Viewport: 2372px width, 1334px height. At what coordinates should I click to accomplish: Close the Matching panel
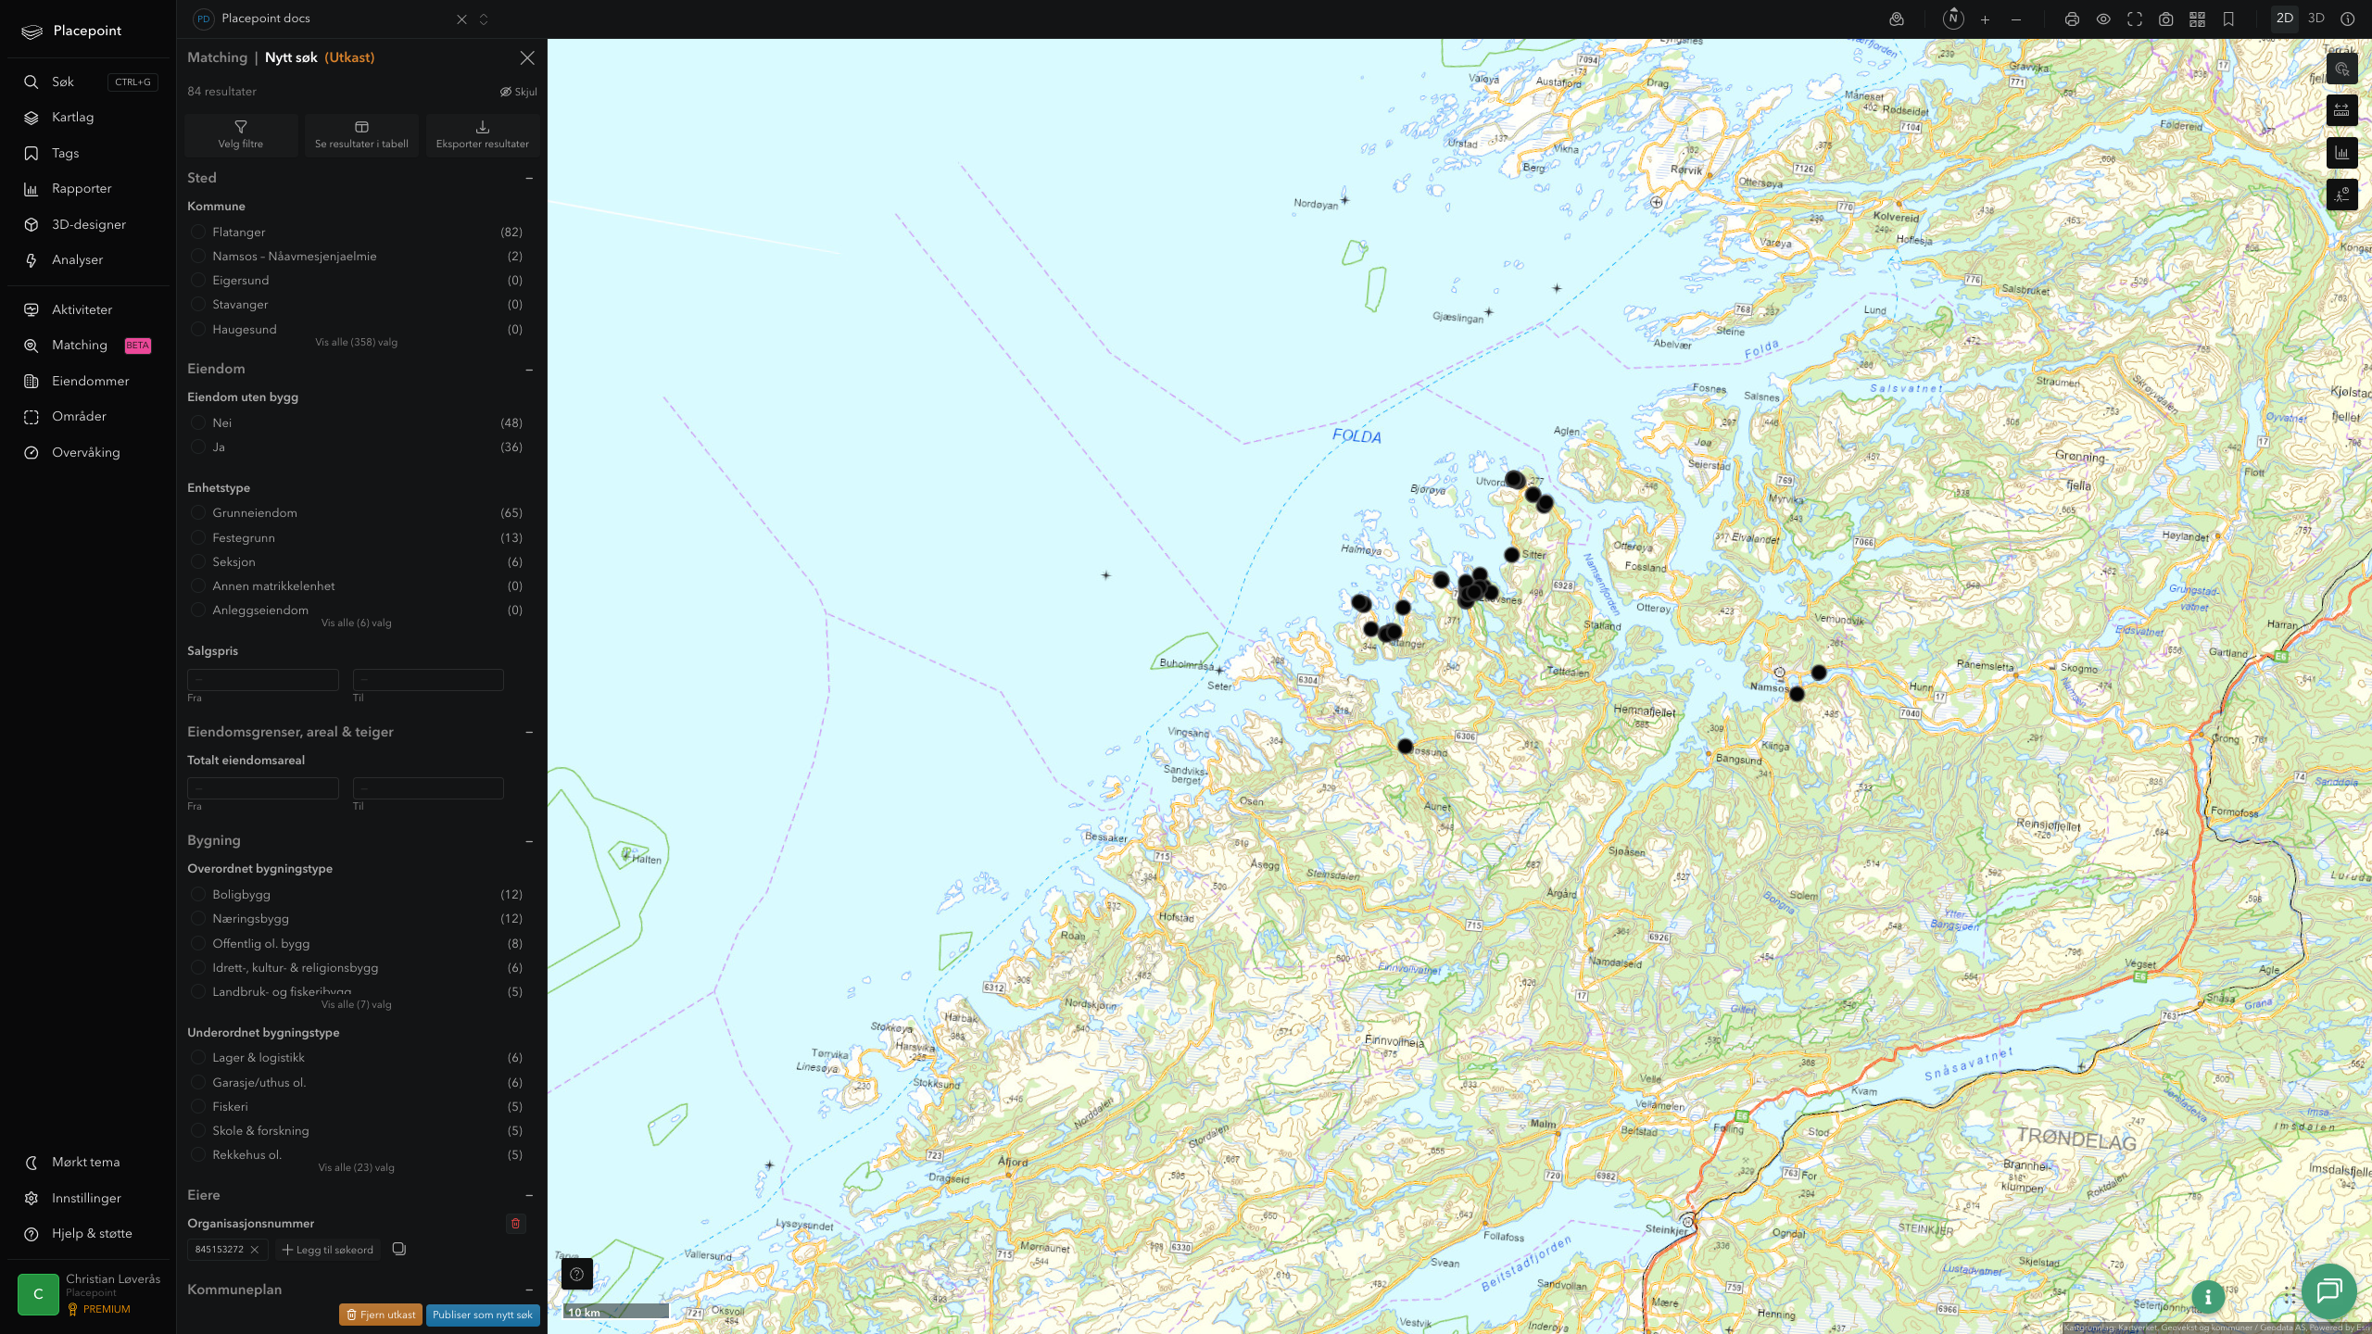[x=527, y=57]
